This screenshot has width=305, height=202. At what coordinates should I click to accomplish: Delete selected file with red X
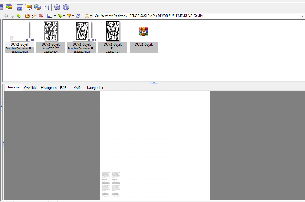coord(41,16)
